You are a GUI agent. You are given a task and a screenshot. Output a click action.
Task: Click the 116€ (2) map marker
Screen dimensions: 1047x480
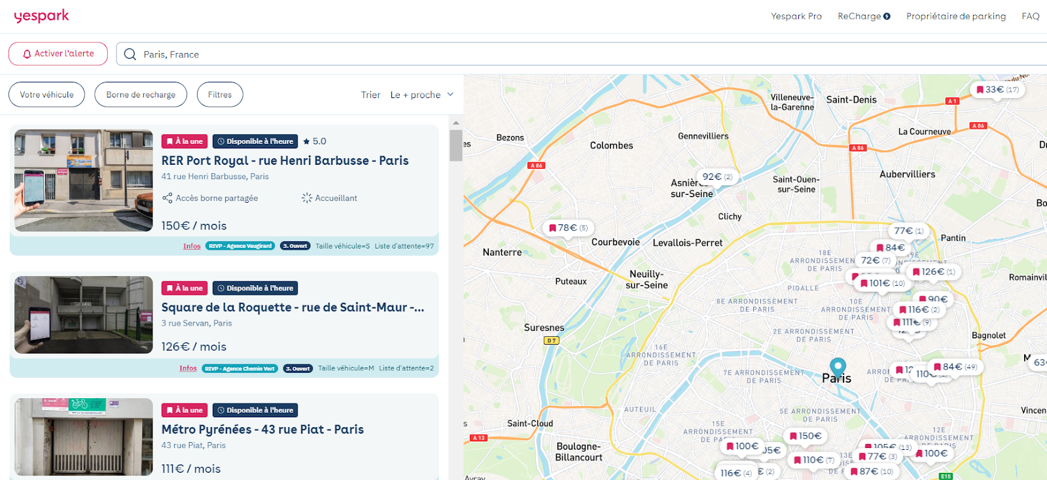(919, 309)
